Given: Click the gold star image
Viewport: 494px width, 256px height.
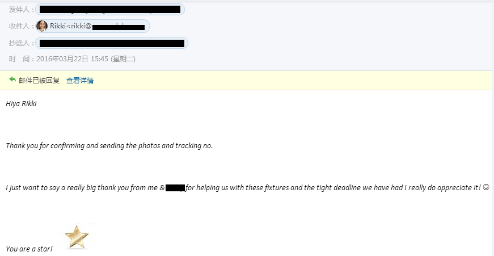Looking at the screenshot, I should [x=77, y=237].
